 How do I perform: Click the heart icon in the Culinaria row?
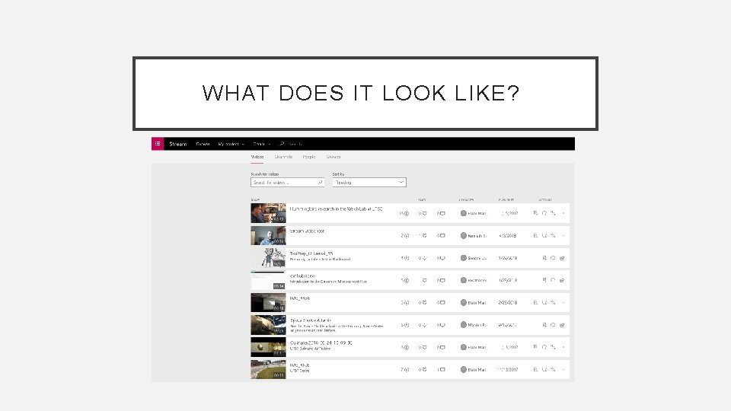click(424, 348)
